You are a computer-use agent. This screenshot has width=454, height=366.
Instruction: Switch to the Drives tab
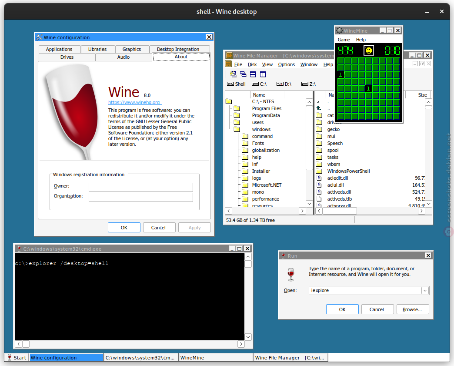tap(67, 57)
